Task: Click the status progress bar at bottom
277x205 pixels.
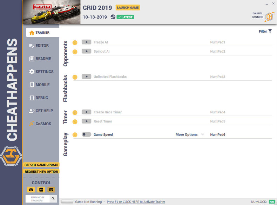Action: click(67, 201)
